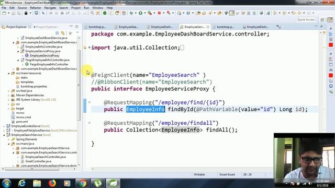The width and height of the screenshot is (335, 188).
Task: Open dropdown arrow next to New icon
Action: [8, 13]
